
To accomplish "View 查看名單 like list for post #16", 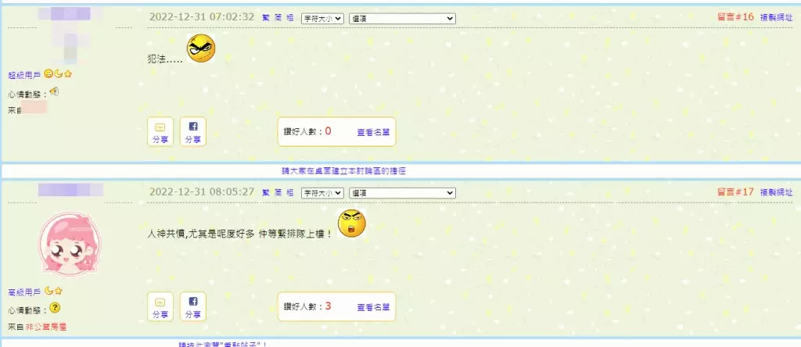I will tap(373, 132).
